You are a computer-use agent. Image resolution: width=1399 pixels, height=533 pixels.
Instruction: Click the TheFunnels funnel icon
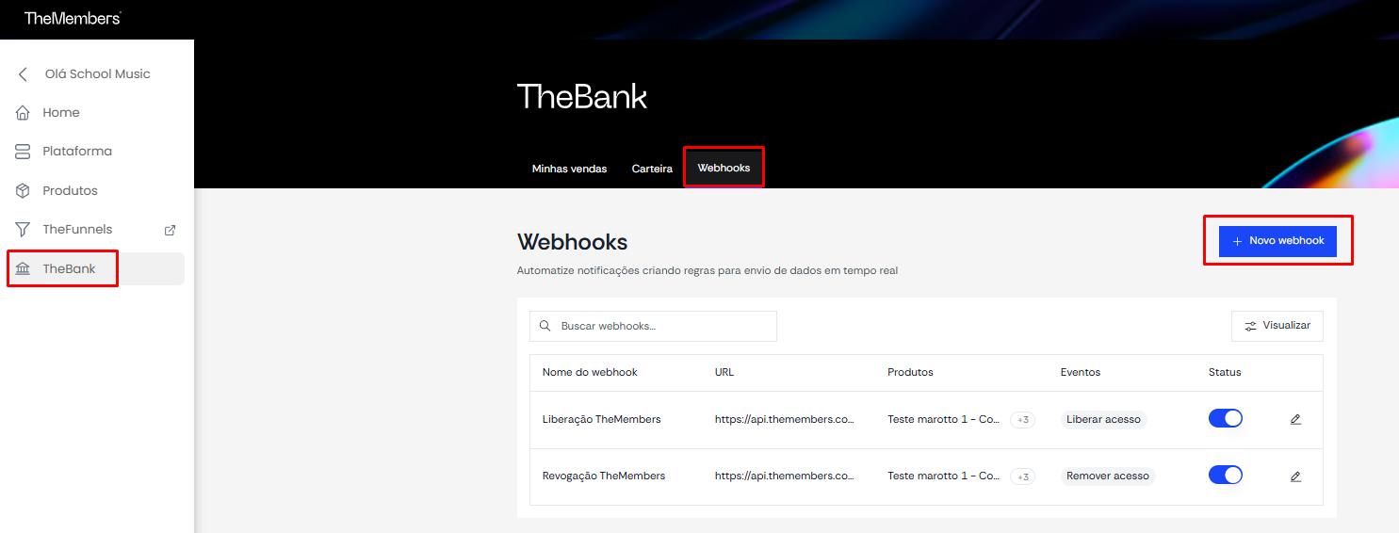click(x=23, y=230)
